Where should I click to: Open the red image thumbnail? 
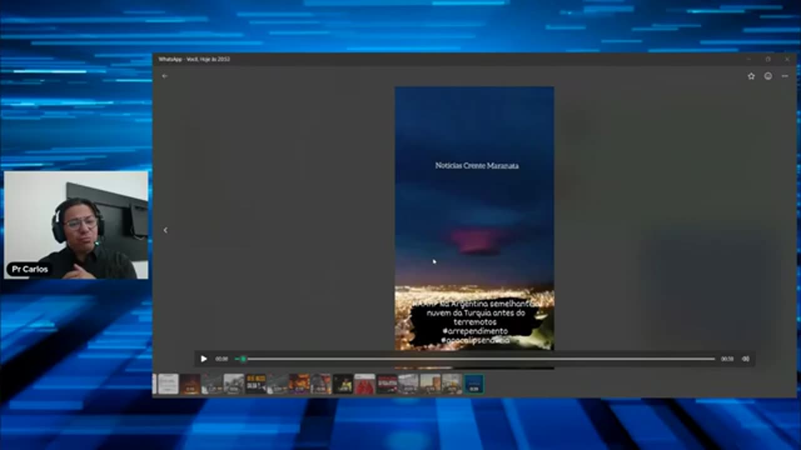click(x=365, y=384)
